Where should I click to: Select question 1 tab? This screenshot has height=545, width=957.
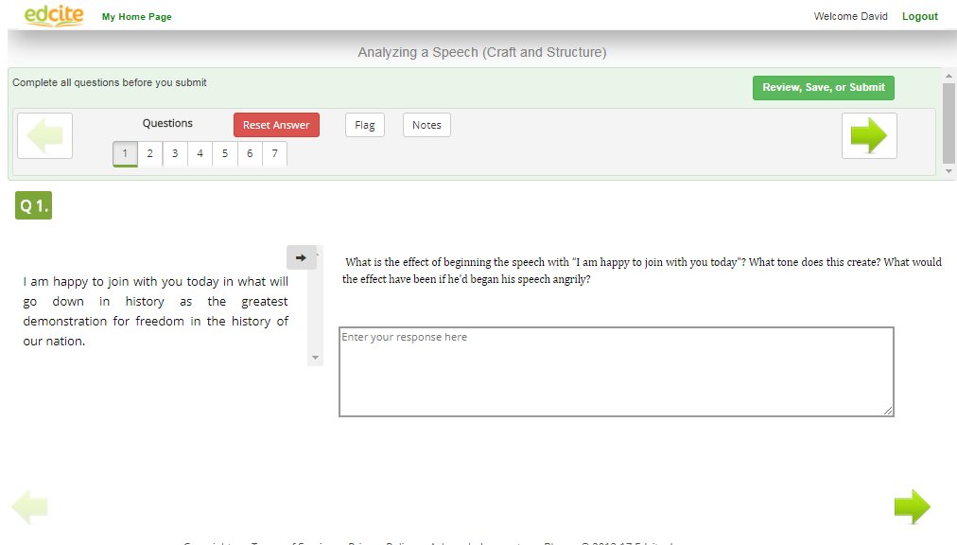point(125,153)
